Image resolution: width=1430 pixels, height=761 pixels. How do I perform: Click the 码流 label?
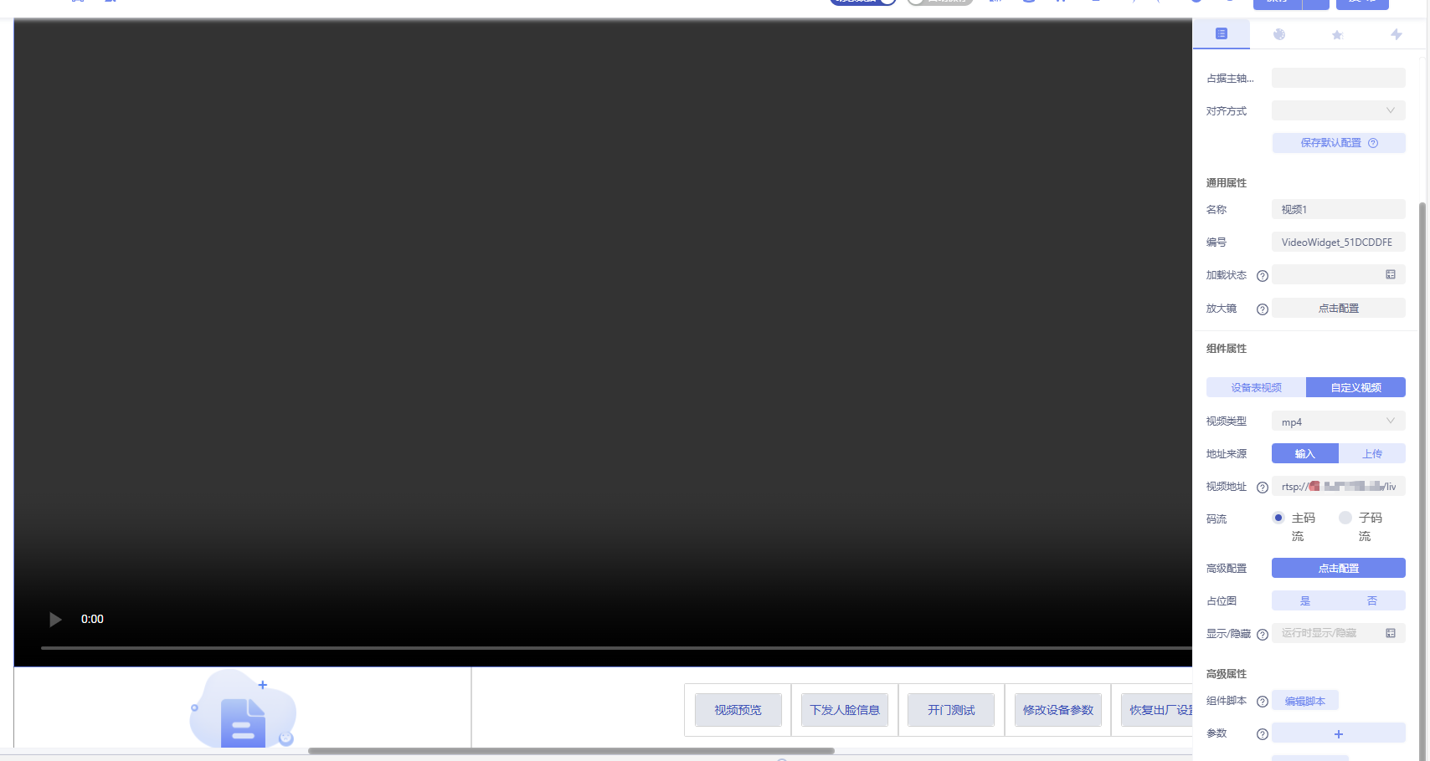pos(1217,519)
